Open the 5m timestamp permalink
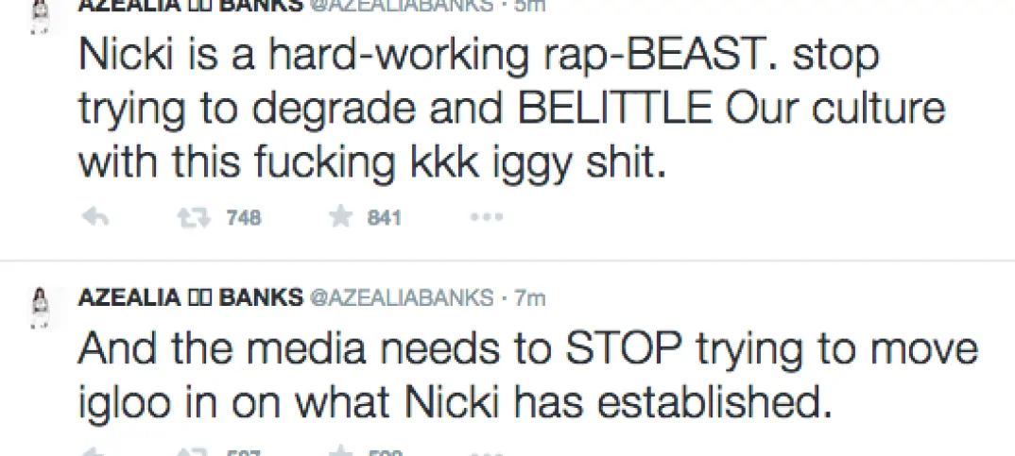This screenshot has height=456, width=1015. [x=530, y=6]
